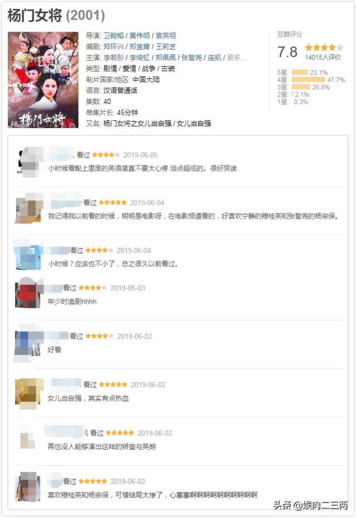
Task: Click the 4星 47.7% rating bar
Action: 309,80
